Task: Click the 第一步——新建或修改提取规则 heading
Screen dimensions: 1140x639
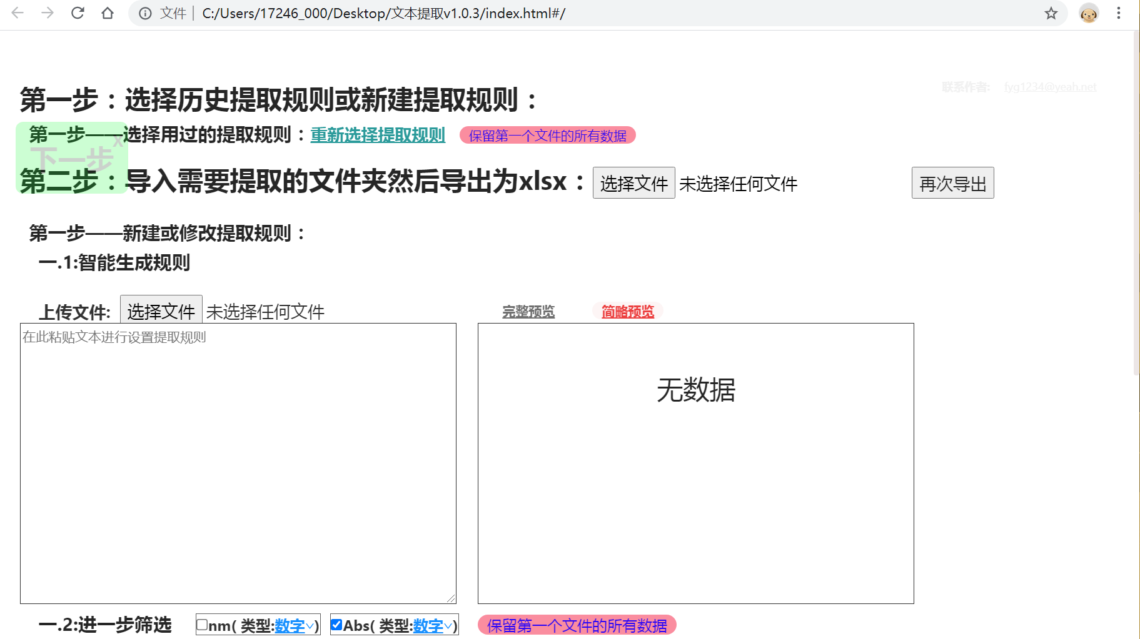Action: click(x=168, y=234)
